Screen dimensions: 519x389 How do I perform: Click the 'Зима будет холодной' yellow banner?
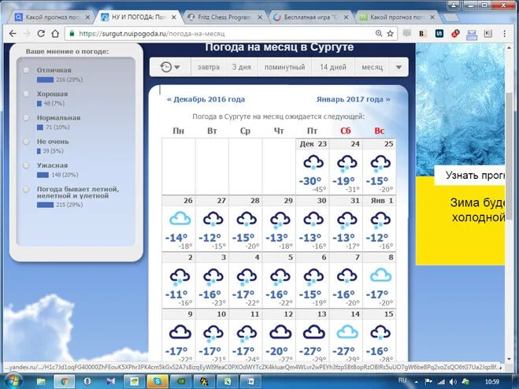[461, 220]
